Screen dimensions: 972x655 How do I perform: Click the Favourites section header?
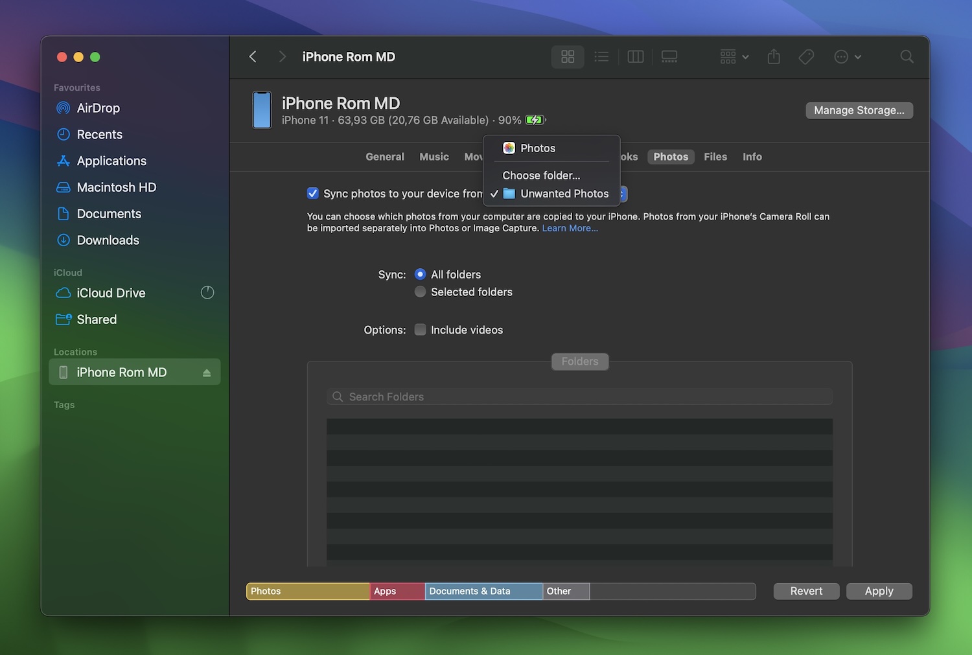(77, 87)
